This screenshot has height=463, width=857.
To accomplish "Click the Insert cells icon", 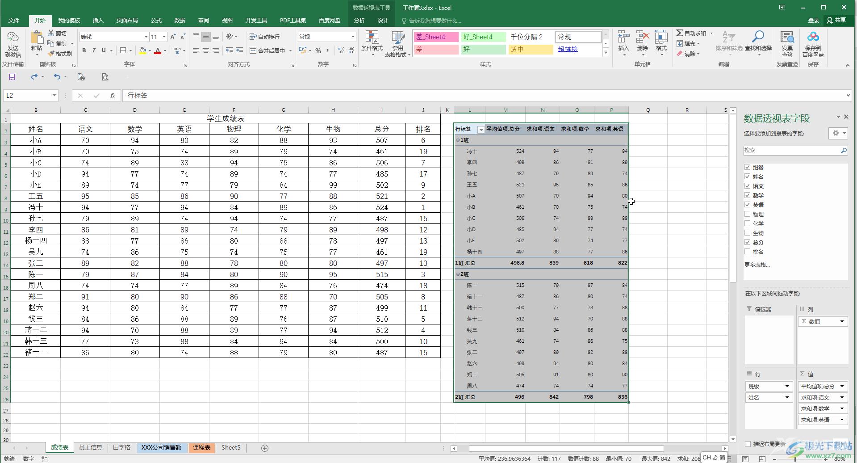I will tap(623, 37).
